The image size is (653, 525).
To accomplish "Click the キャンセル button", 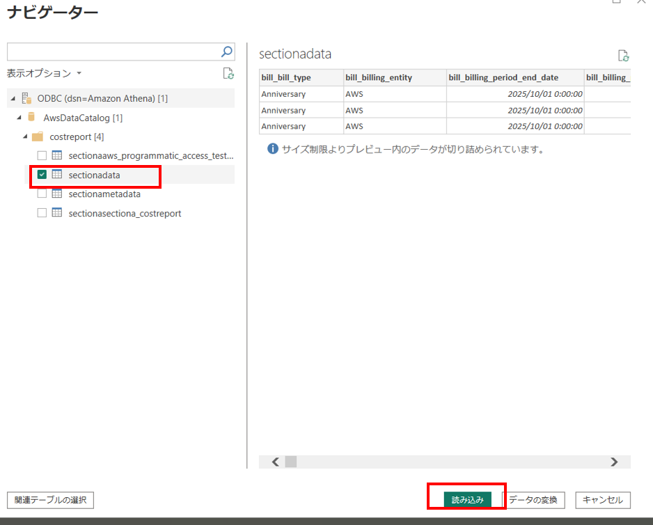I will pos(603,499).
